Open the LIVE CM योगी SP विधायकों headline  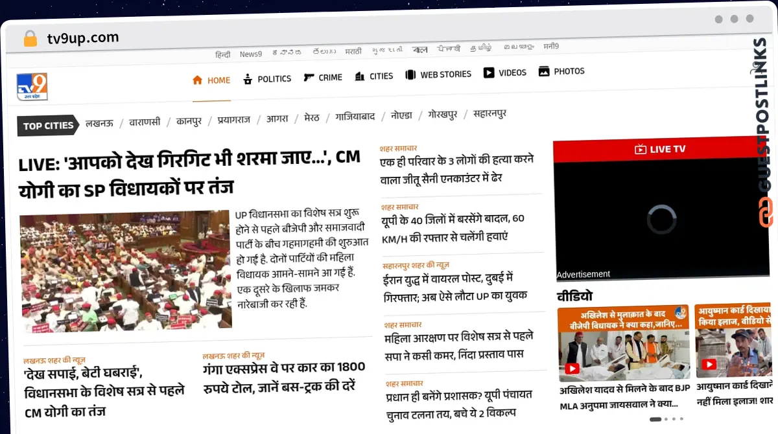(x=189, y=174)
